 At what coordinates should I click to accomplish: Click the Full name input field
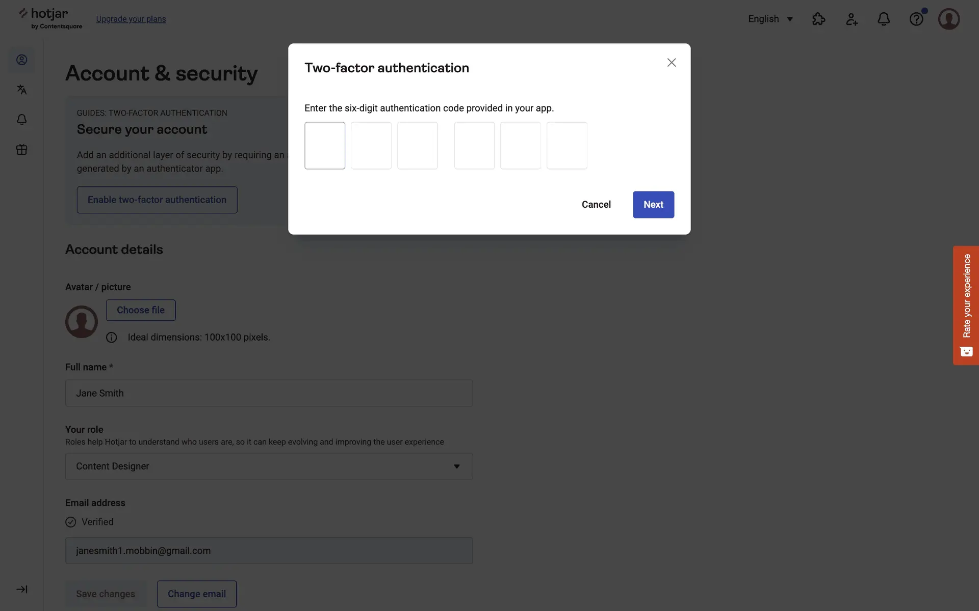tap(269, 393)
